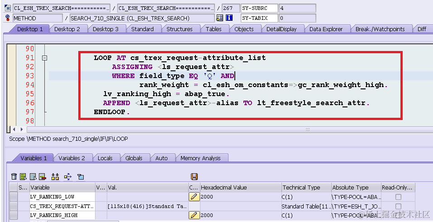Select row button for LV_RANKING_HIGH
433x222 pixels.
(13, 215)
